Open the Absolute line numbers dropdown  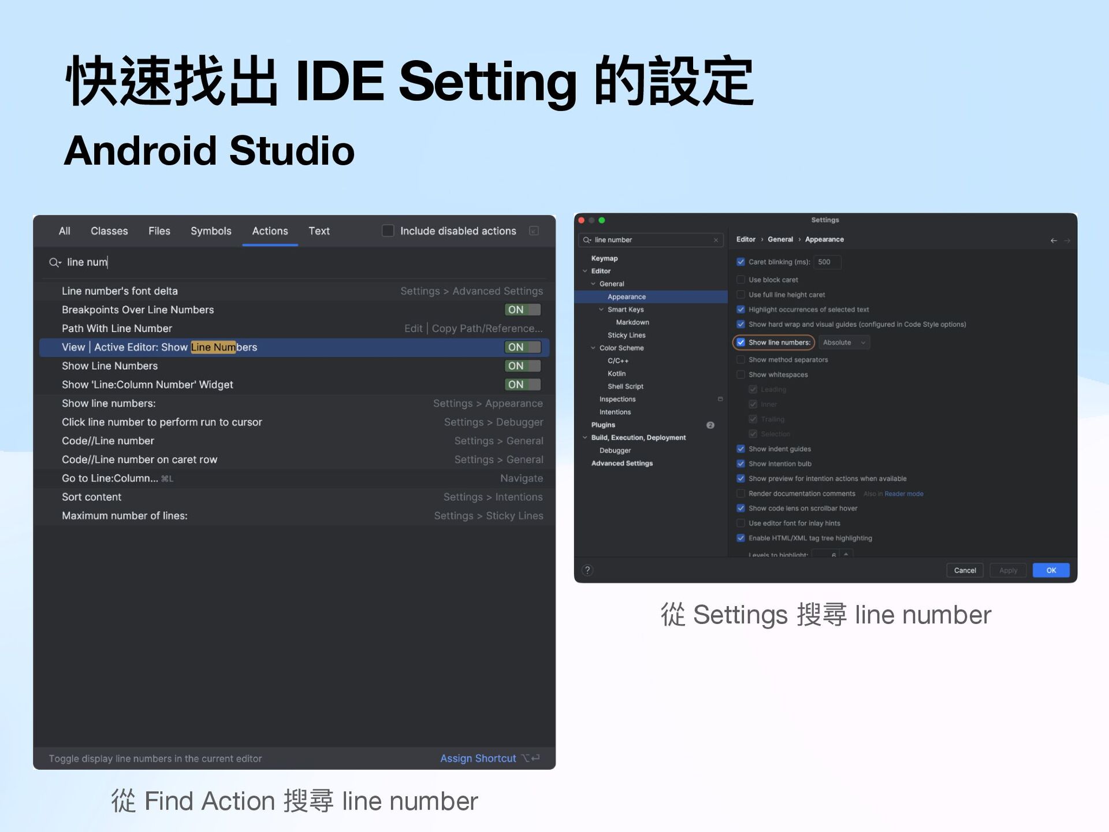click(x=844, y=343)
